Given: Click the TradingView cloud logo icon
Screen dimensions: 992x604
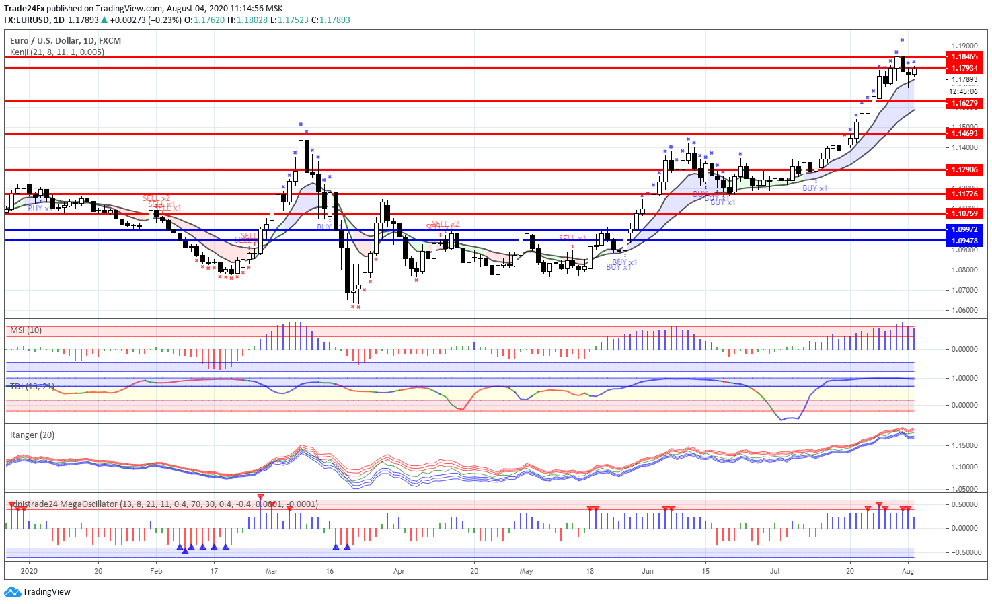Looking at the screenshot, I should [x=12, y=592].
